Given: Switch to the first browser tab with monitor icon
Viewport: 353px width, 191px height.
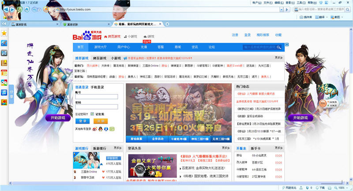Looking at the screenshot, I should 34,24.
